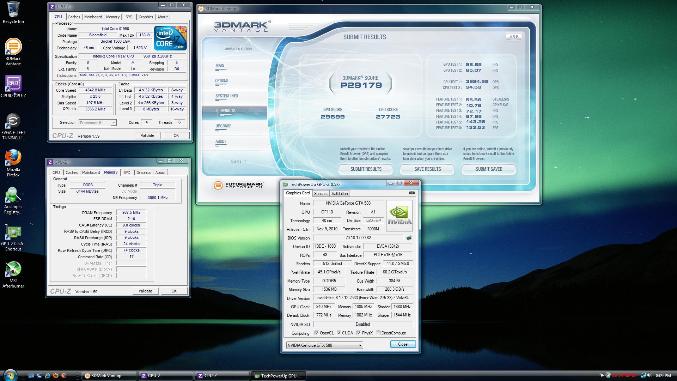Launch MSI Afterburner from desktop
This screenshot has height=381, width=677.
13,274
